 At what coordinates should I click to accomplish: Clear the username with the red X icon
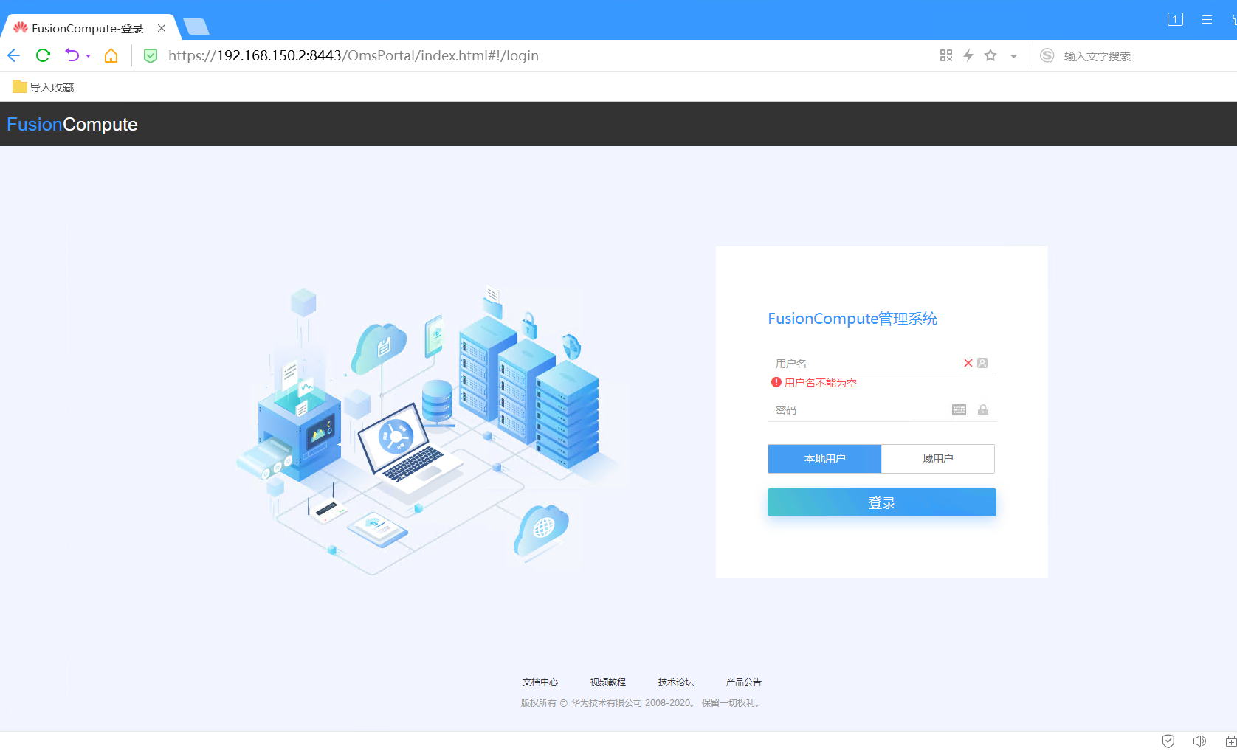tap(968, 363)
